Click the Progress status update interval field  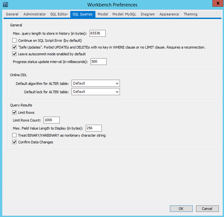98,62
